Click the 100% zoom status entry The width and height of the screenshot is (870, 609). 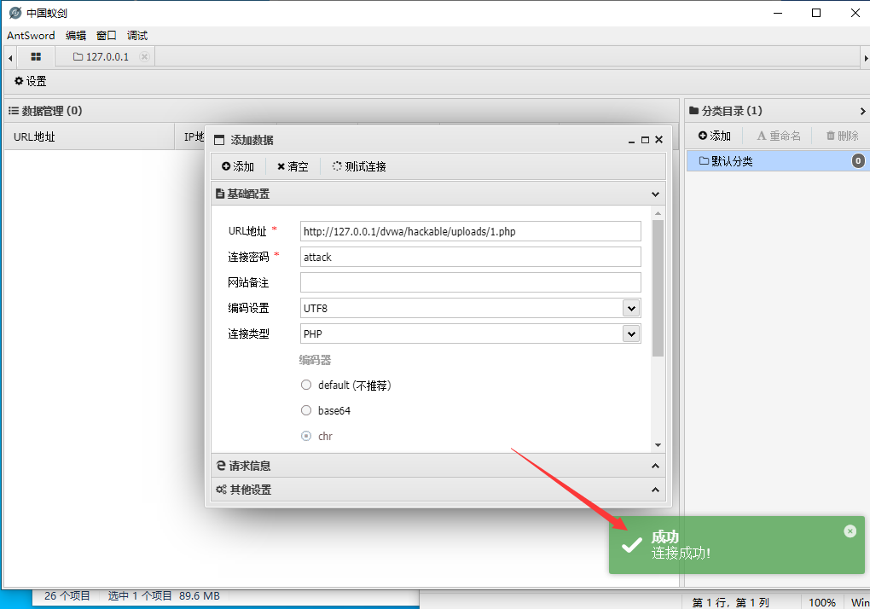pyautogui.click(x=822, y=602)
